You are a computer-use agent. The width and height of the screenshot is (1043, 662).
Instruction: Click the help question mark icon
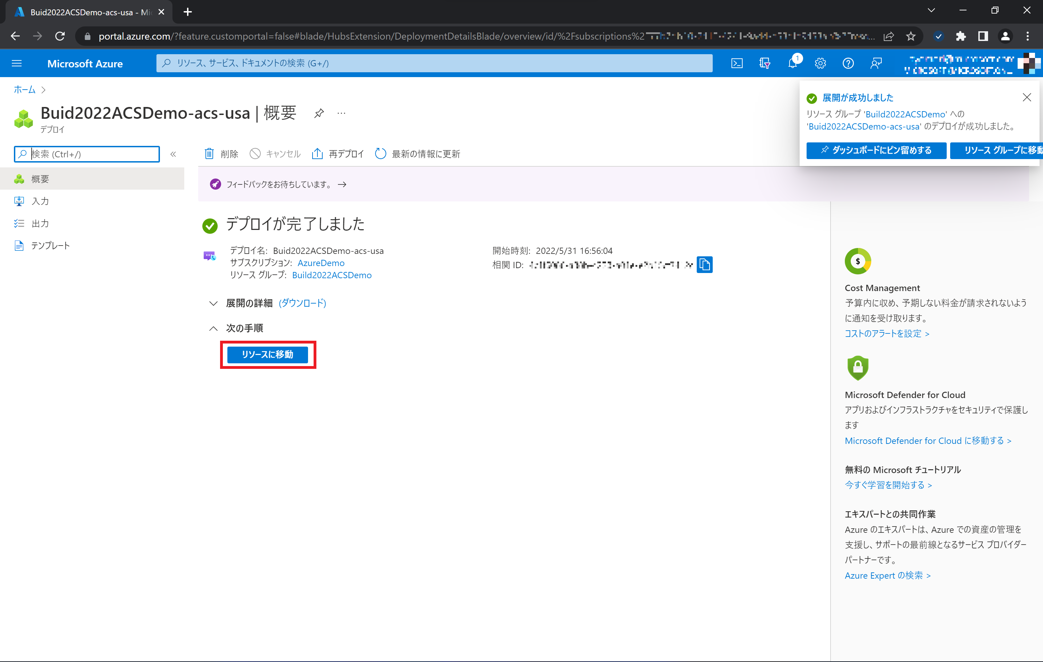click(848, 64)
